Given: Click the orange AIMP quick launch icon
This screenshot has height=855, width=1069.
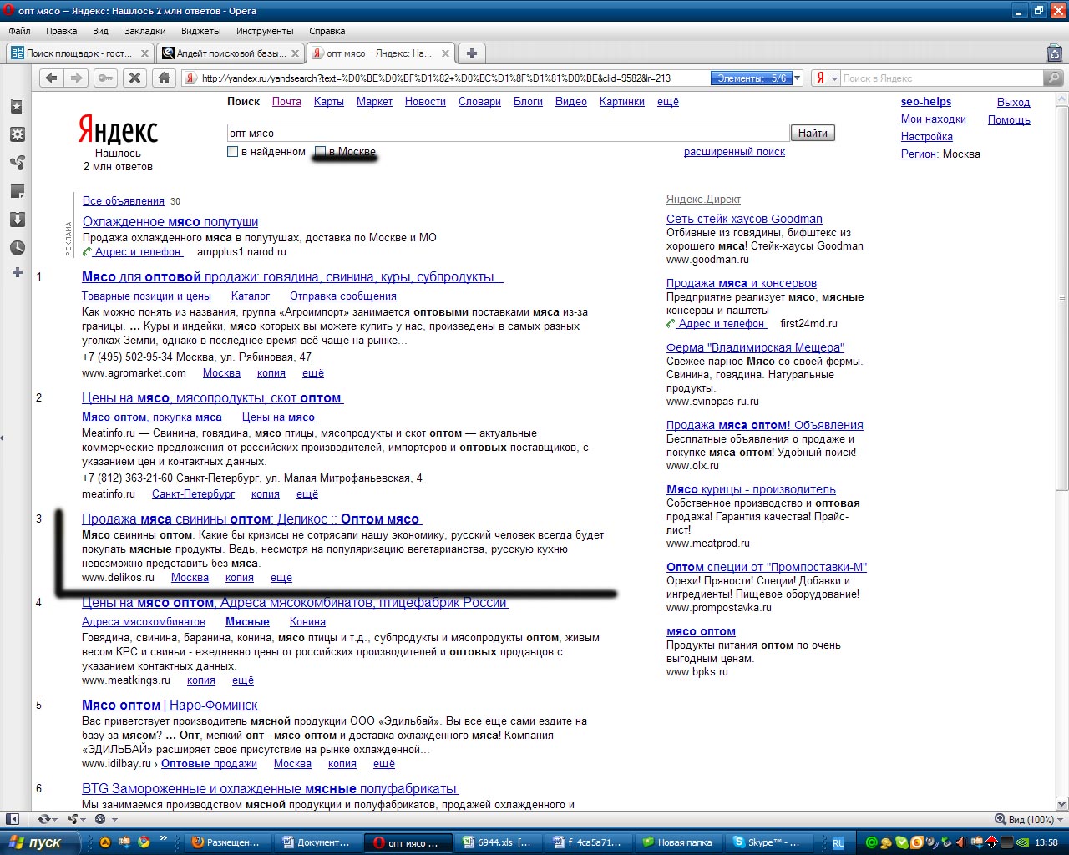Looking at the screenshot, I should coord(105,842).
